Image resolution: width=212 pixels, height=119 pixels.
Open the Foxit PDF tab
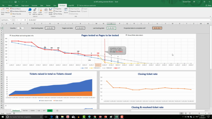(x=71, y=6)
